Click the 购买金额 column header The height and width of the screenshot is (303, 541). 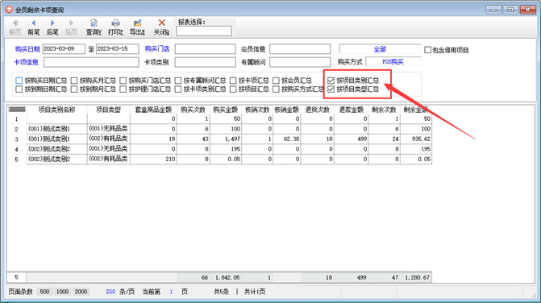pos(226,110)
